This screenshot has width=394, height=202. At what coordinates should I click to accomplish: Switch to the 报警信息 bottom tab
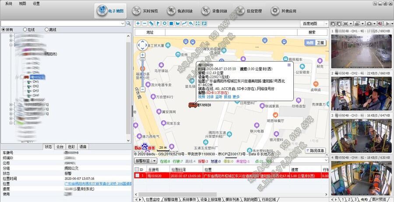(167, 199)
